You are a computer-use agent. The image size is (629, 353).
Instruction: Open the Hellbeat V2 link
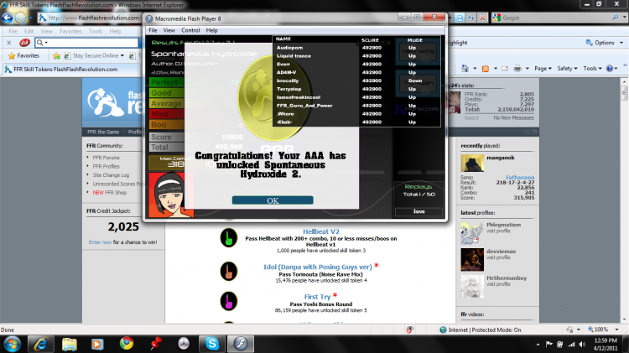(321, 231)
